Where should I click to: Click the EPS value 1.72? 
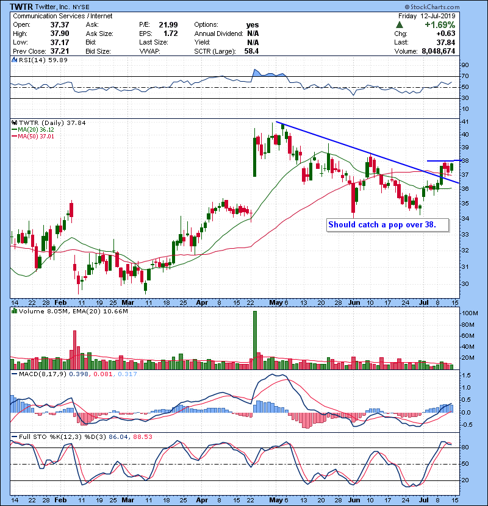pos(171,34)
